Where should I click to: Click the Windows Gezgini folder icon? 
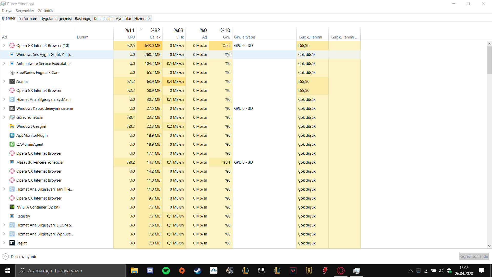(12, 126)
